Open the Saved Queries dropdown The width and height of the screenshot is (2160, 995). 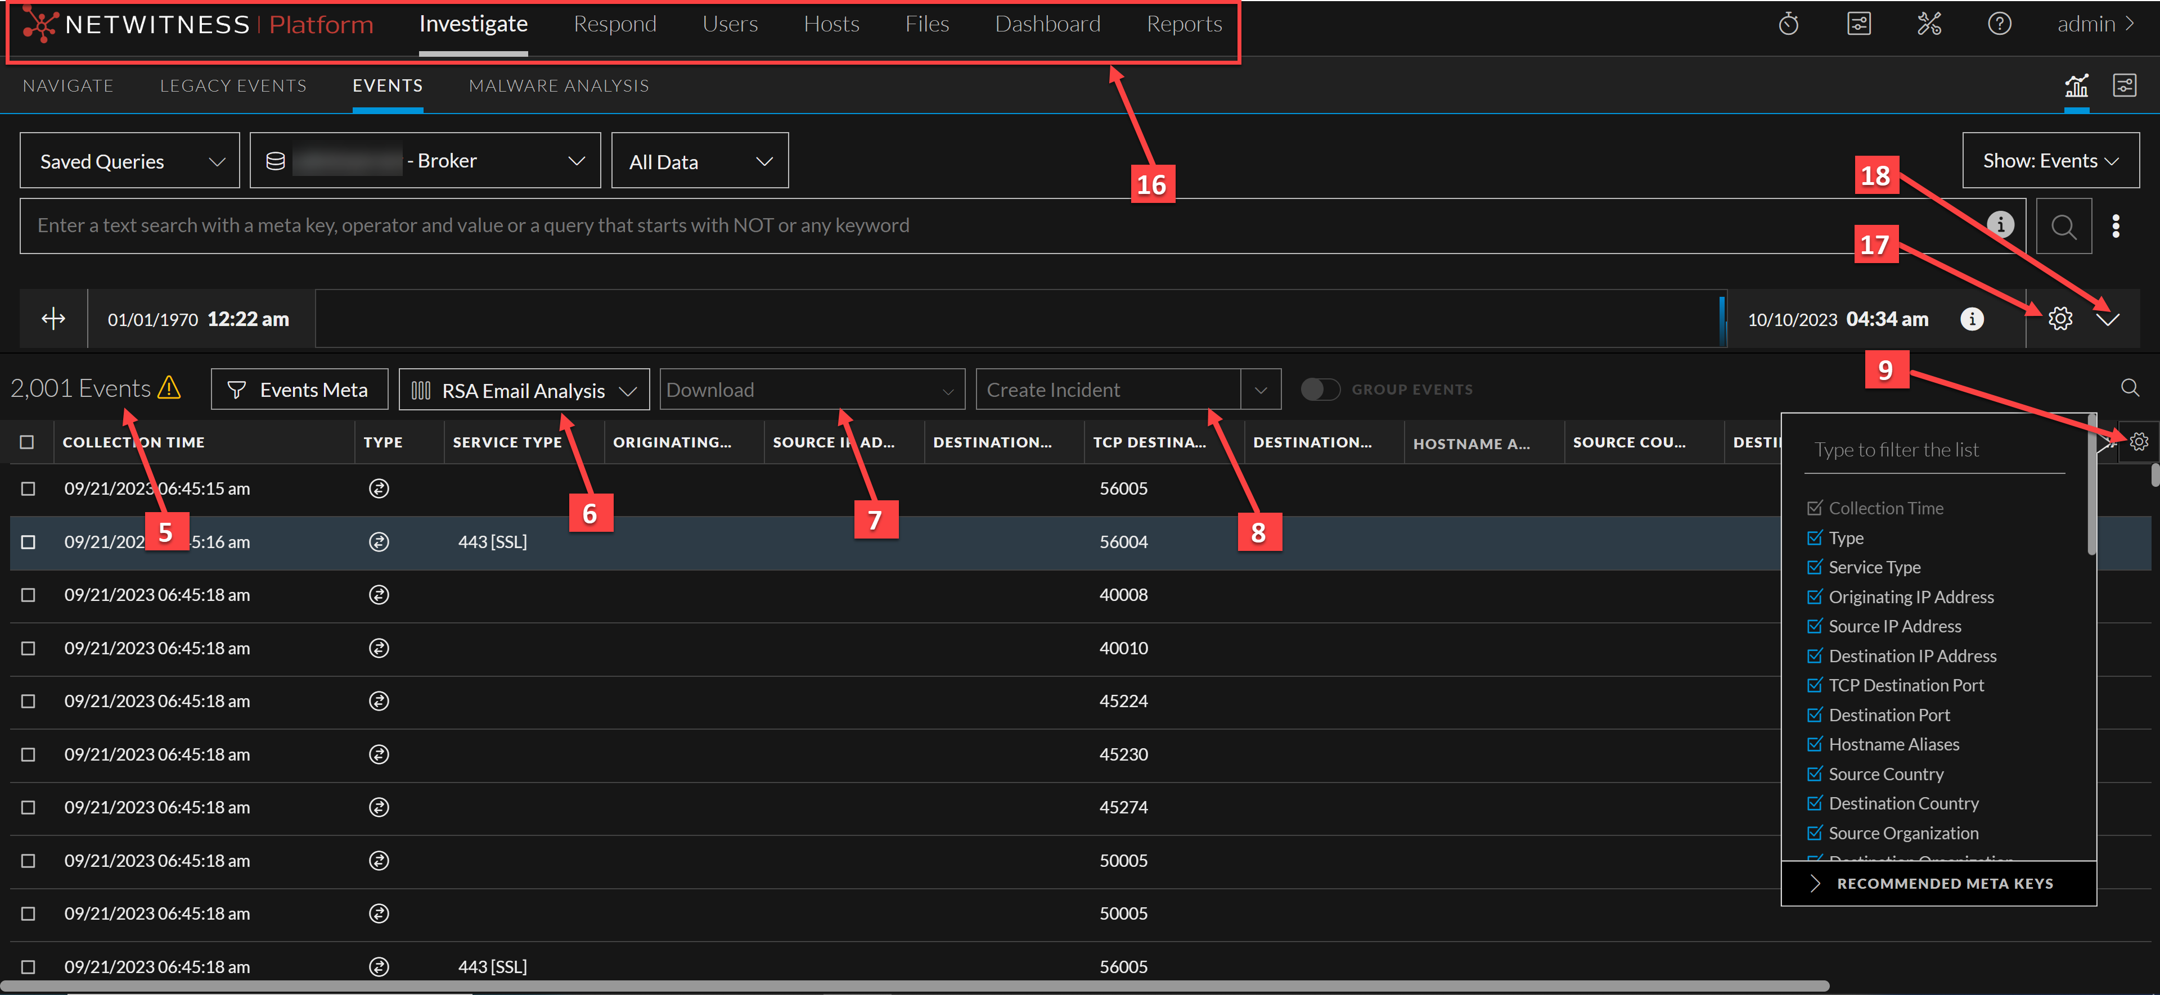click(130, 161)
